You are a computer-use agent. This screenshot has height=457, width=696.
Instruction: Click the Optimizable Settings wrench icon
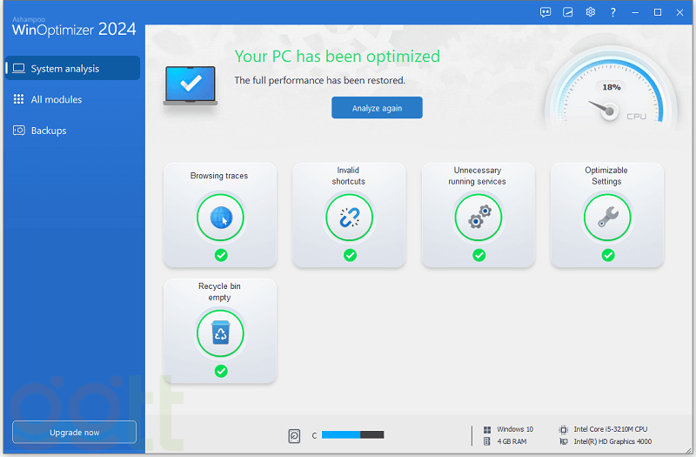point(607,218)
